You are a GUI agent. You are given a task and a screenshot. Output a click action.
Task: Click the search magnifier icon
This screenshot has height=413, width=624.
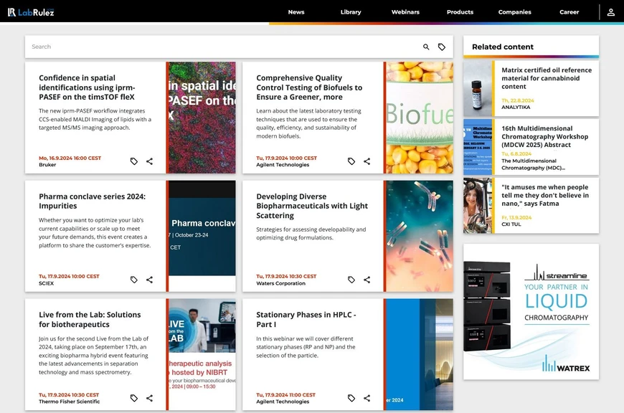click(426, 47)
